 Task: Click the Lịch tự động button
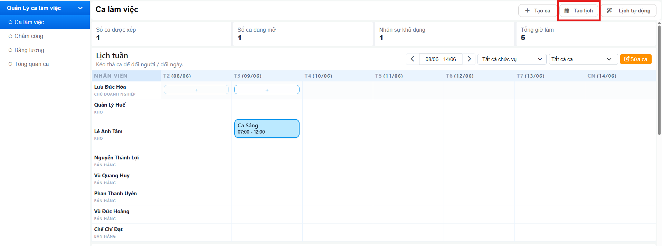[628, 11]
